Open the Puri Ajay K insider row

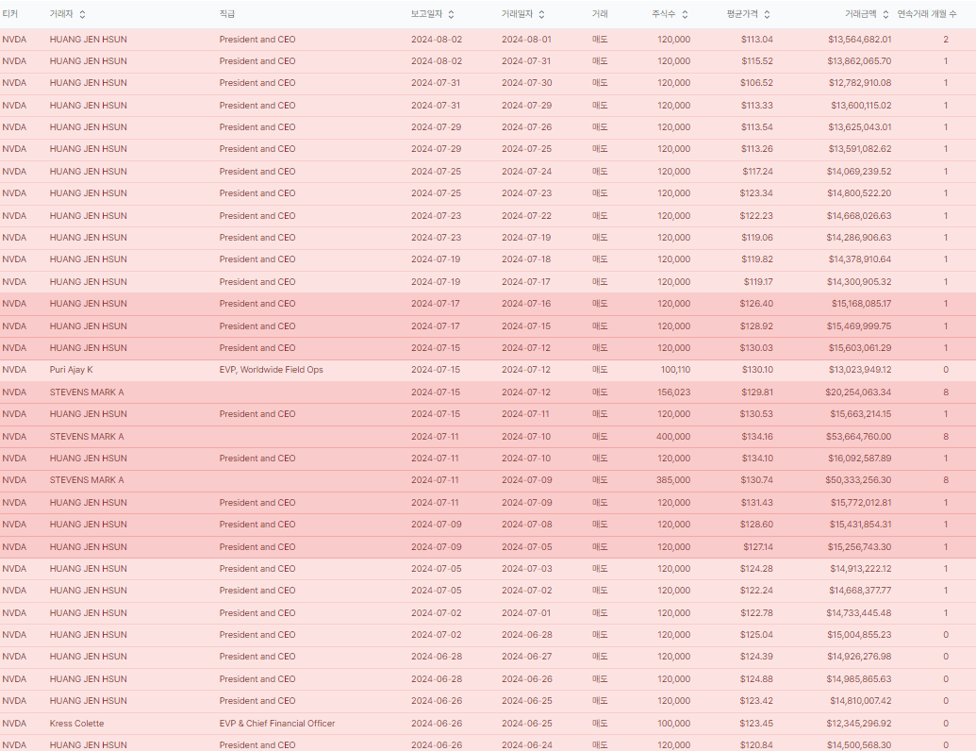point(72,370)
